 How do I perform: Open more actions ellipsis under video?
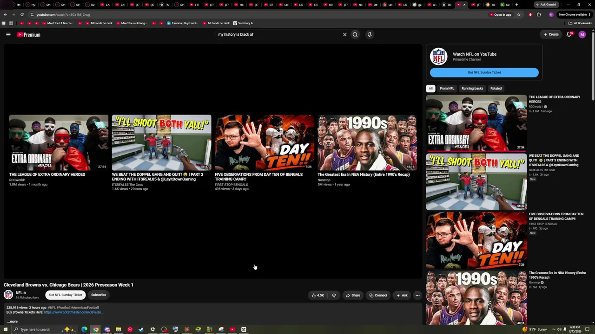[417, 295]
